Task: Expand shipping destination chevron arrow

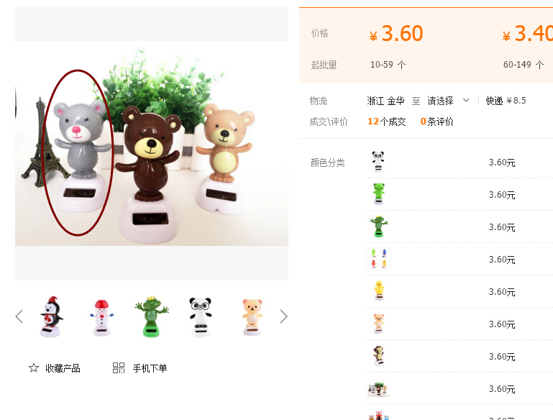Action: point(466,101)
